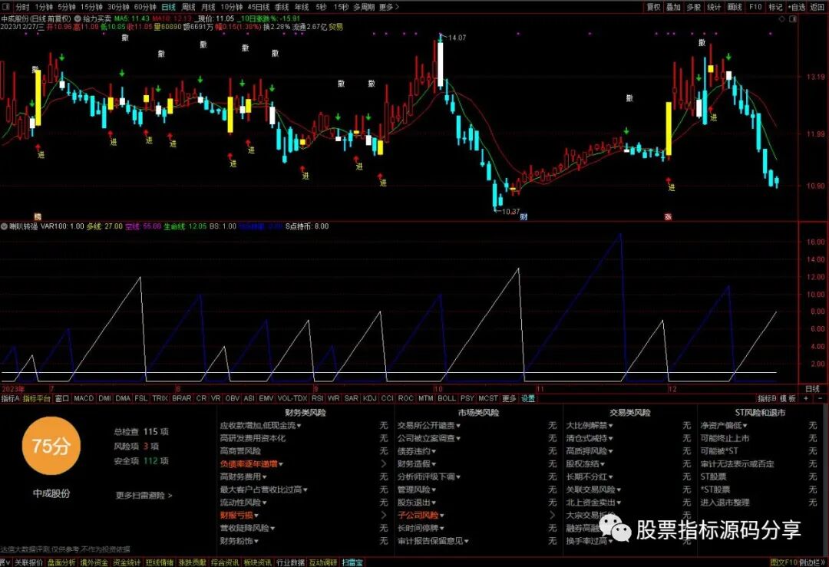This screenshot has width=829, height=567.
Task: Choose the 多周期 multi-period view
Action: 364,7
